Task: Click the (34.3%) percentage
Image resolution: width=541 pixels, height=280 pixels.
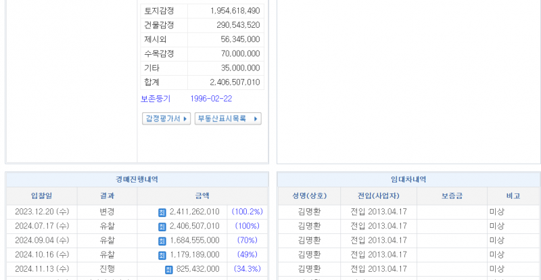Action: pyautogui.click(x=247, y=269)
